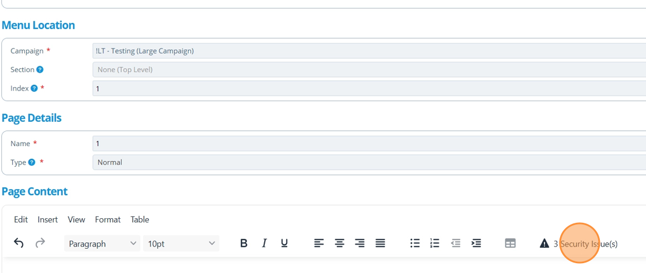Open the 10pt font size dropdown
646x273 pixels.
tap(181, 244)
